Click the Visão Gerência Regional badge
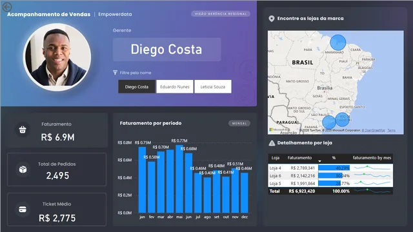The width and height of the screenshot is (413, 232). (221, 14)
